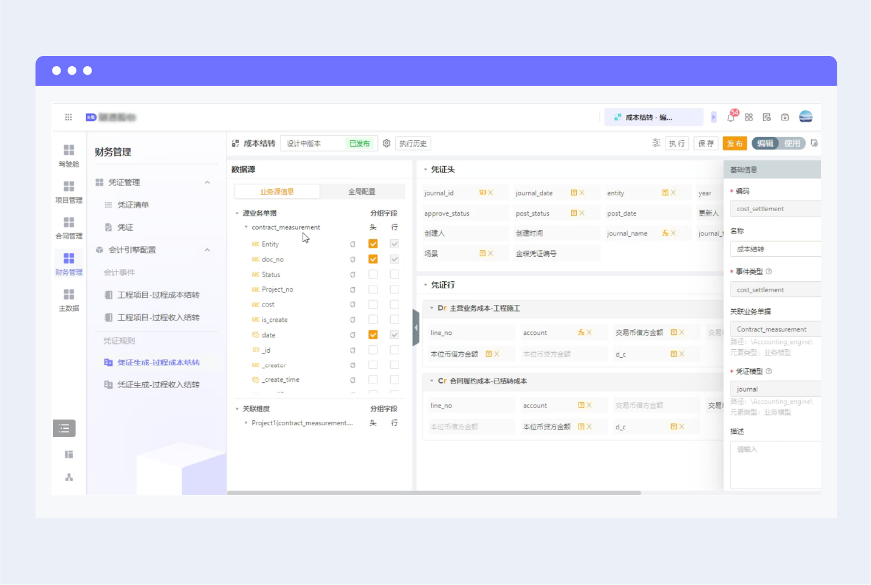Open the filter sliders icon beside 执行
This screenshot has height=585, width=871.
656,143
